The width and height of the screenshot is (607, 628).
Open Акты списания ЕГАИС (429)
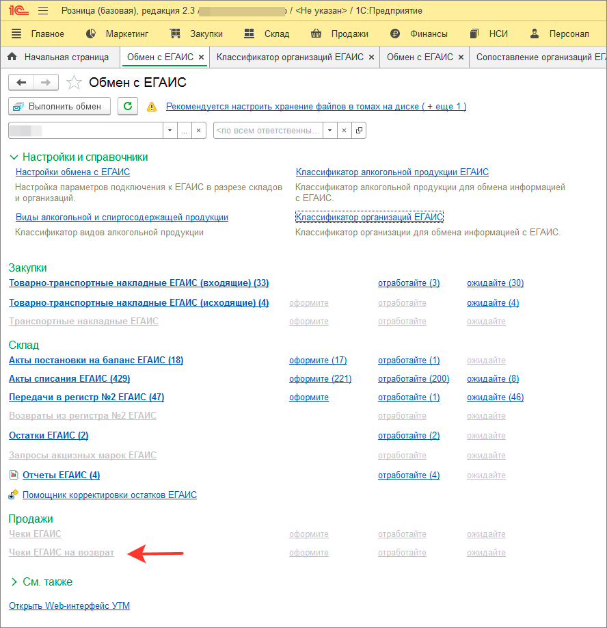click(70, 379)
